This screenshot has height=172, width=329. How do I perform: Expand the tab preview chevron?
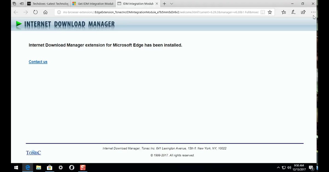(x=171, y=4)
